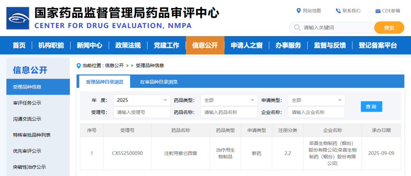
Task: Click the contact us phone icon
Action: (338, 11)
